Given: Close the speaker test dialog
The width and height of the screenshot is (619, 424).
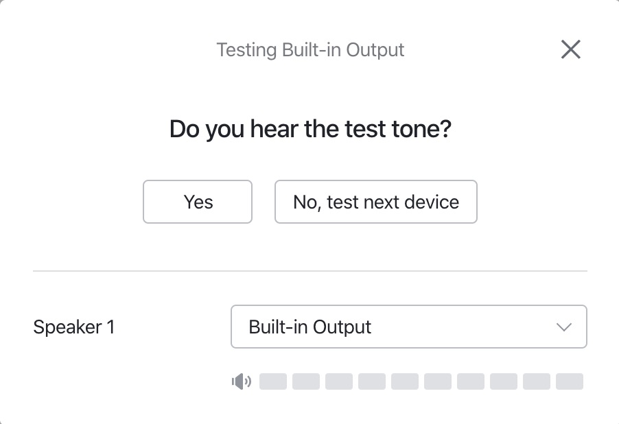Looking at the screenshot, I should (570, 49).
